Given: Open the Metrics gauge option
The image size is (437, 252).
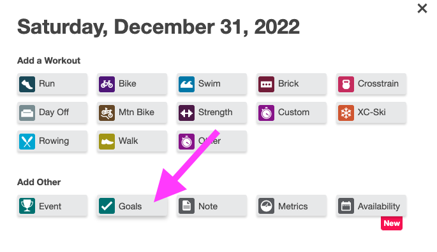Looking at the screenshot, I should click(x=292, y=206).
